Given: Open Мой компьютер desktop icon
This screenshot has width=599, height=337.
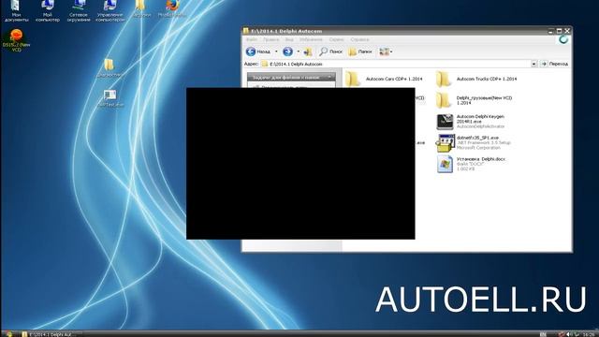Looking at the screenshot, I should (48, 10).
